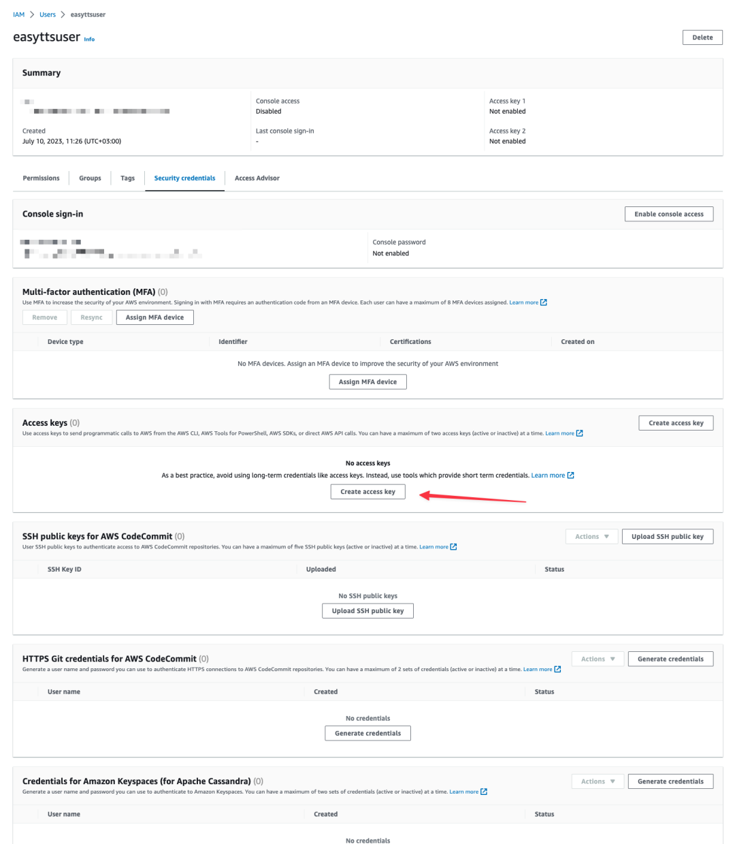Open Actions dropdown for Amazon Keyspaces credentials
Image resolution: width=735 pixels, height=844 pixels.
[598, 781]
